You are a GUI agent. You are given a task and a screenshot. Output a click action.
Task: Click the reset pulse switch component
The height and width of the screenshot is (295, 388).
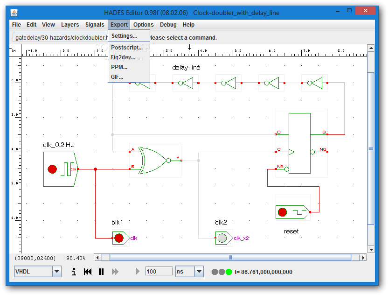293,212
